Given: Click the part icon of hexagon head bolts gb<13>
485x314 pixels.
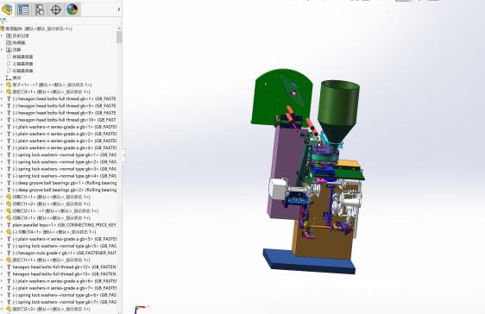Looking at the screenshot, I should pyautogui.click(x=9, y=274).
